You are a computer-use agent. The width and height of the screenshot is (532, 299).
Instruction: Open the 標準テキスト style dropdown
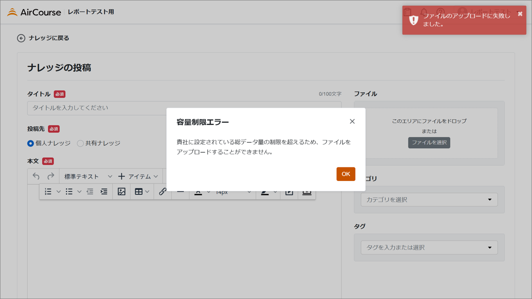tap(88, 176)
